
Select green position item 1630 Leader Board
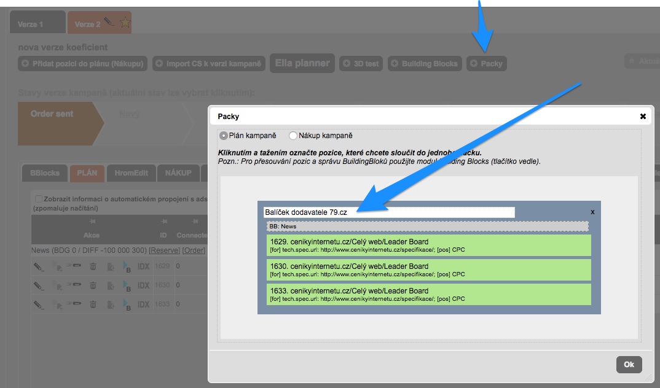coord(428,270)
